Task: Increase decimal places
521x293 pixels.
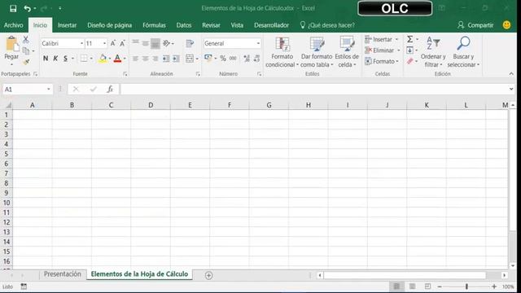Action: 247,59
